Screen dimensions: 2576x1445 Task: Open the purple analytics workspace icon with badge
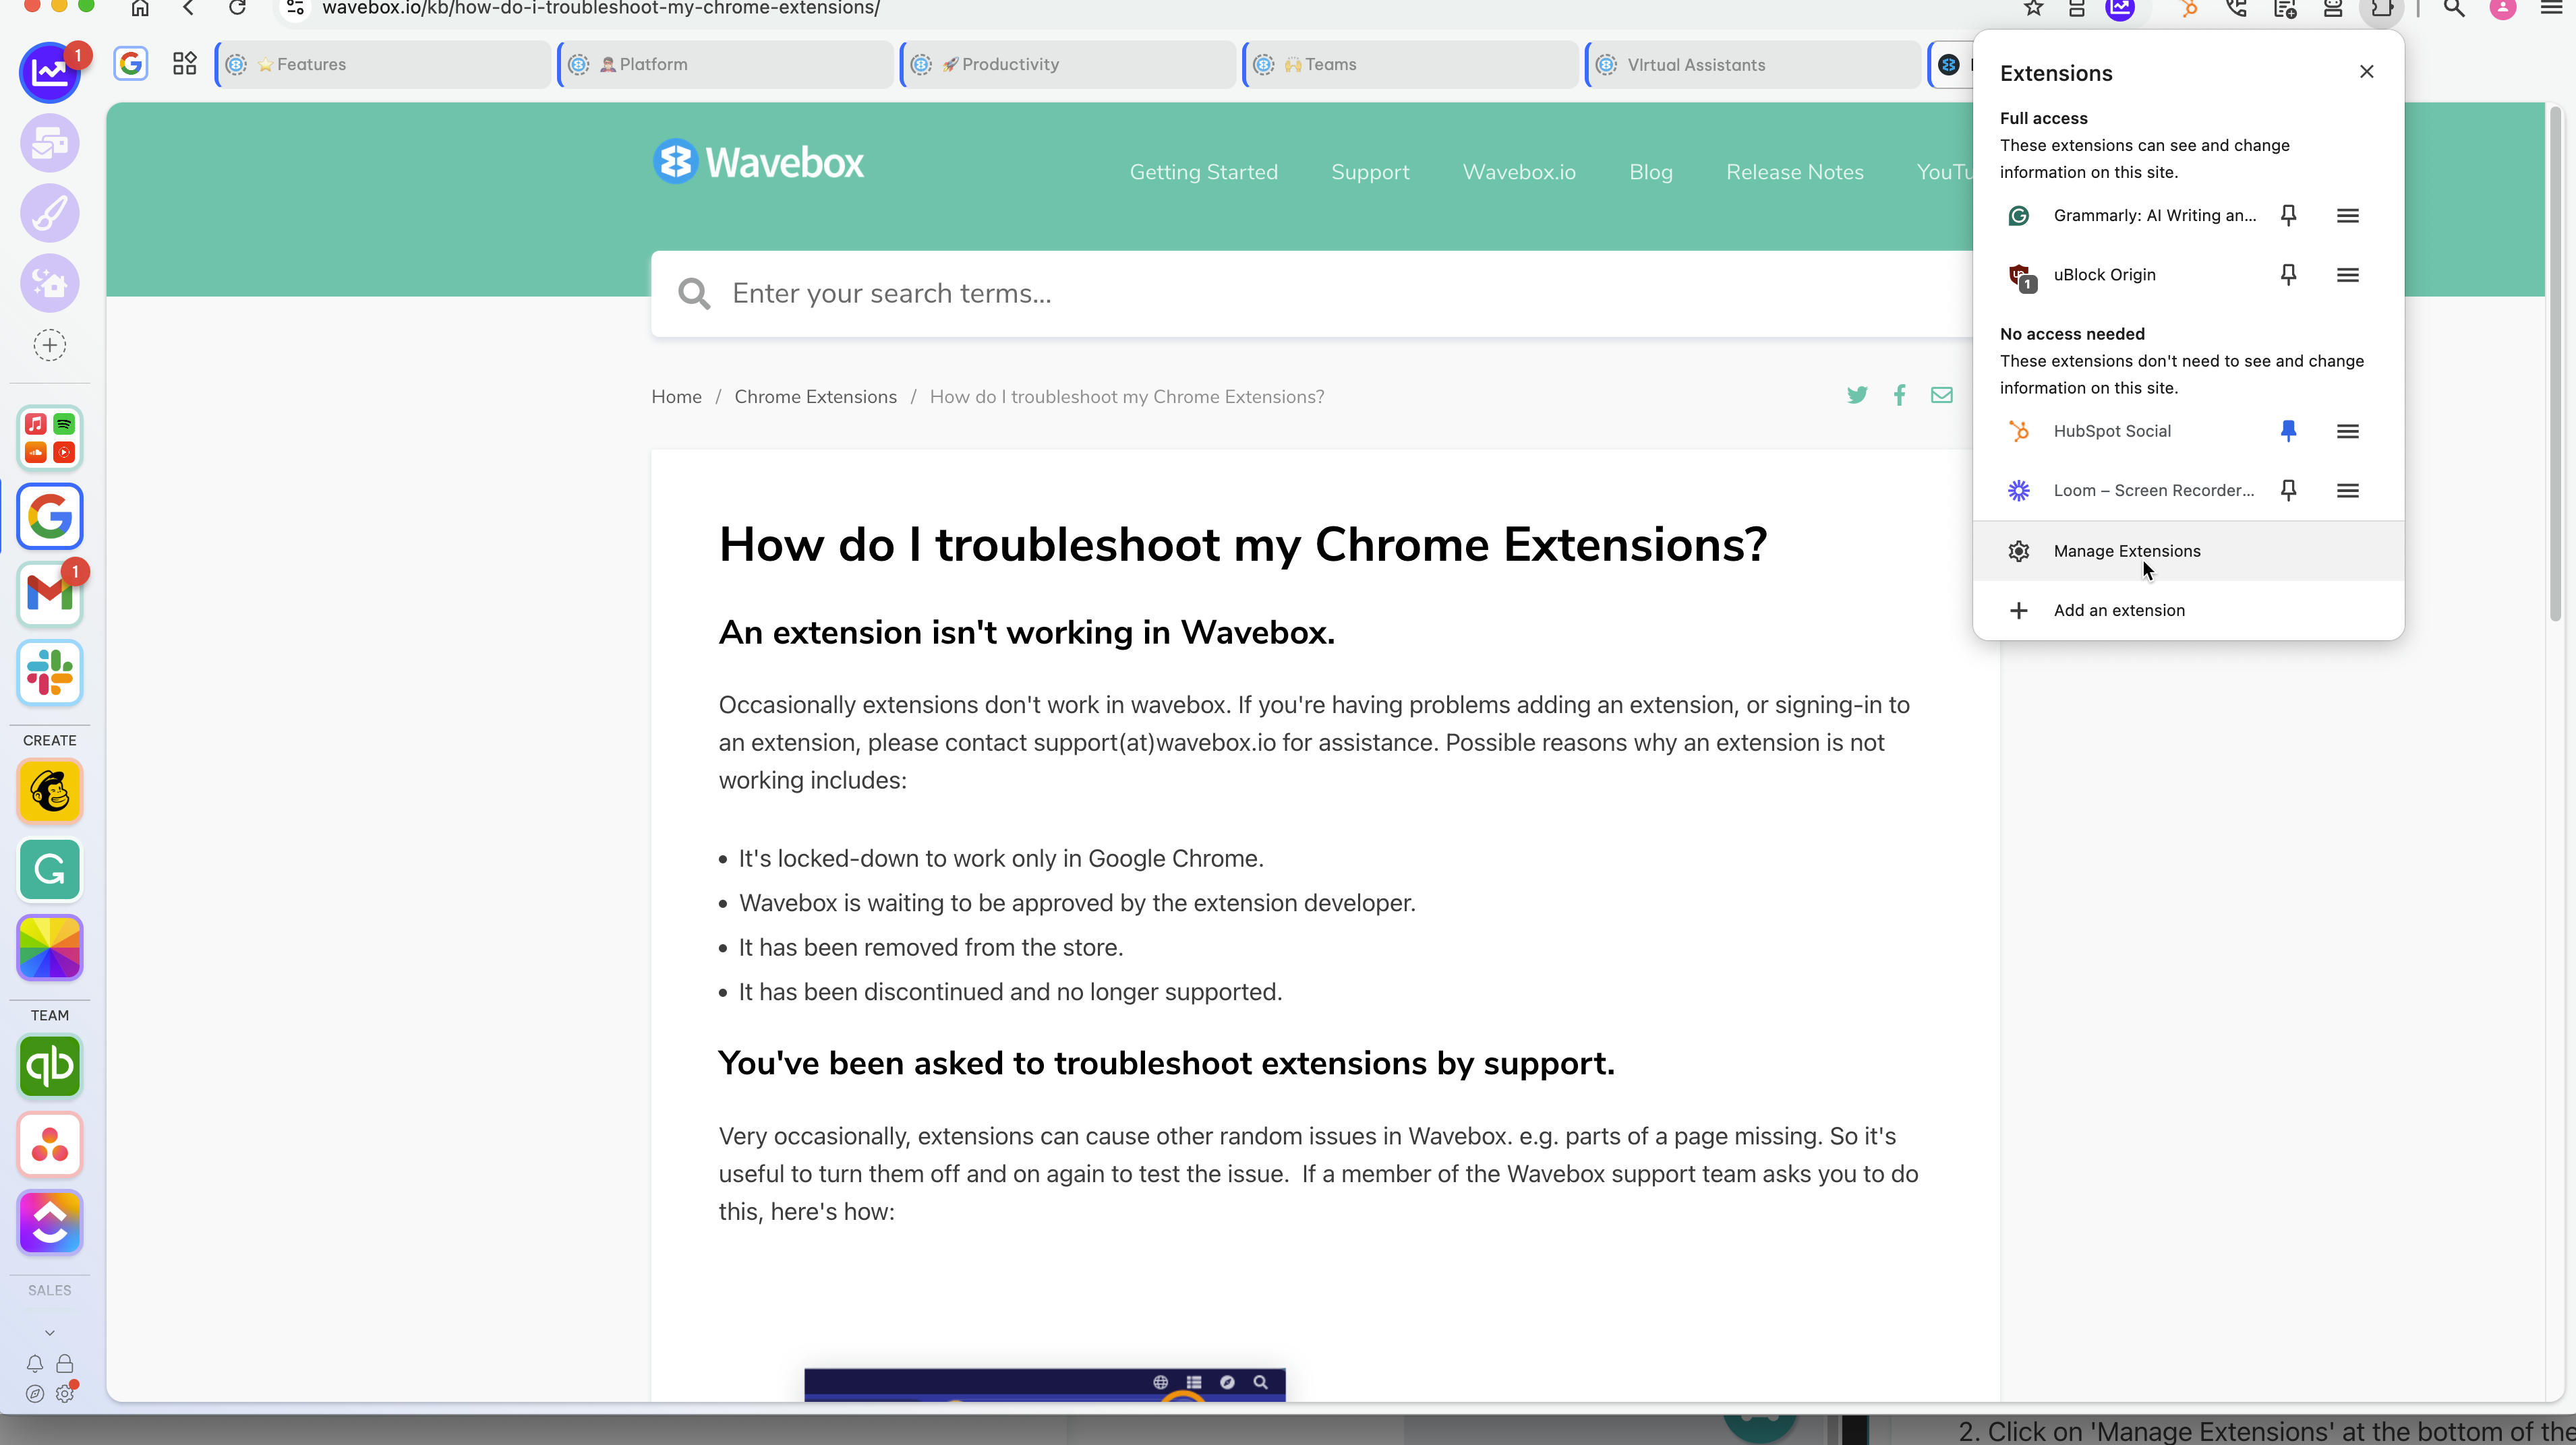point(50,72)
